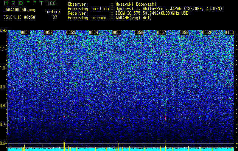Click the 0052 time marker
The image size is (238, 151).
click(48, 32)
